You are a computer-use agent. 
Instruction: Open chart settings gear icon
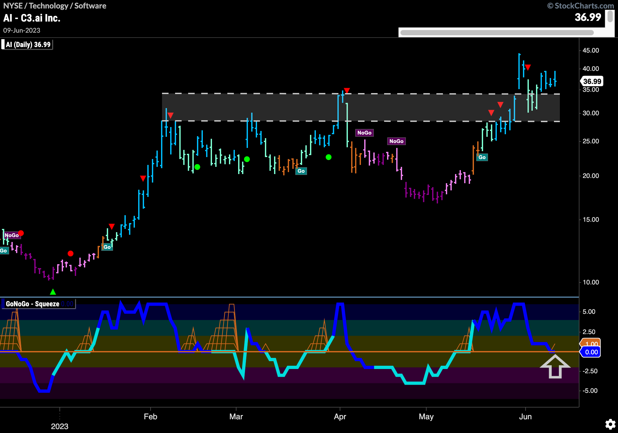click(x=610, y=424)
